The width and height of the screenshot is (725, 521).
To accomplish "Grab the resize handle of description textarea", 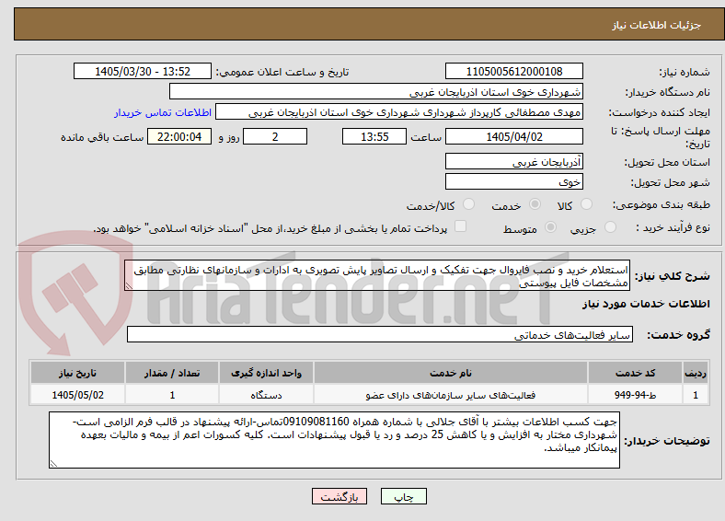I will [129, 286].
